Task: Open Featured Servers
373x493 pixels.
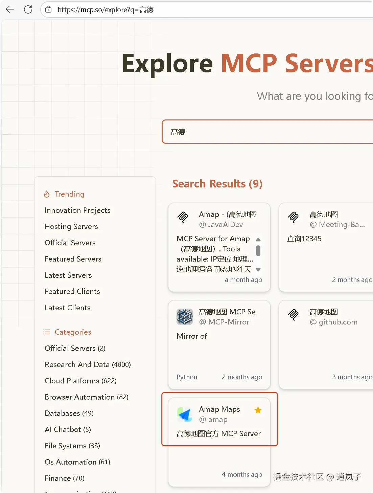Action: click(73, 259)
